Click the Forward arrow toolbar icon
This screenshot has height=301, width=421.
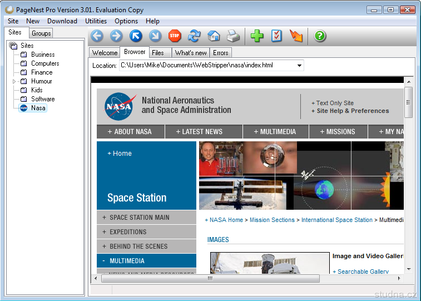tap(116, 36)
